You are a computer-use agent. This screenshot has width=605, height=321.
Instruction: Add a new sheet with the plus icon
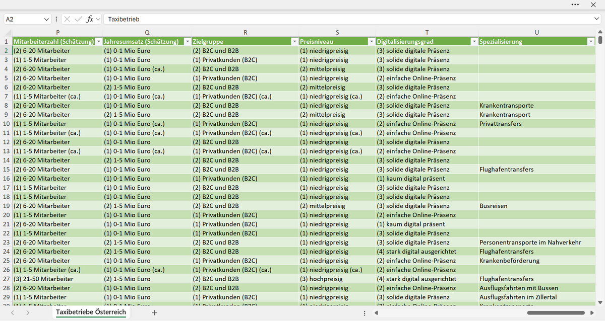pyautogui.click(x=155, y=312)
